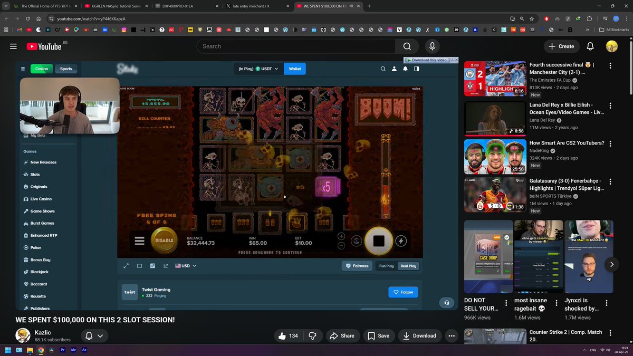Like the video (134 likes)

tap(288, 335)
